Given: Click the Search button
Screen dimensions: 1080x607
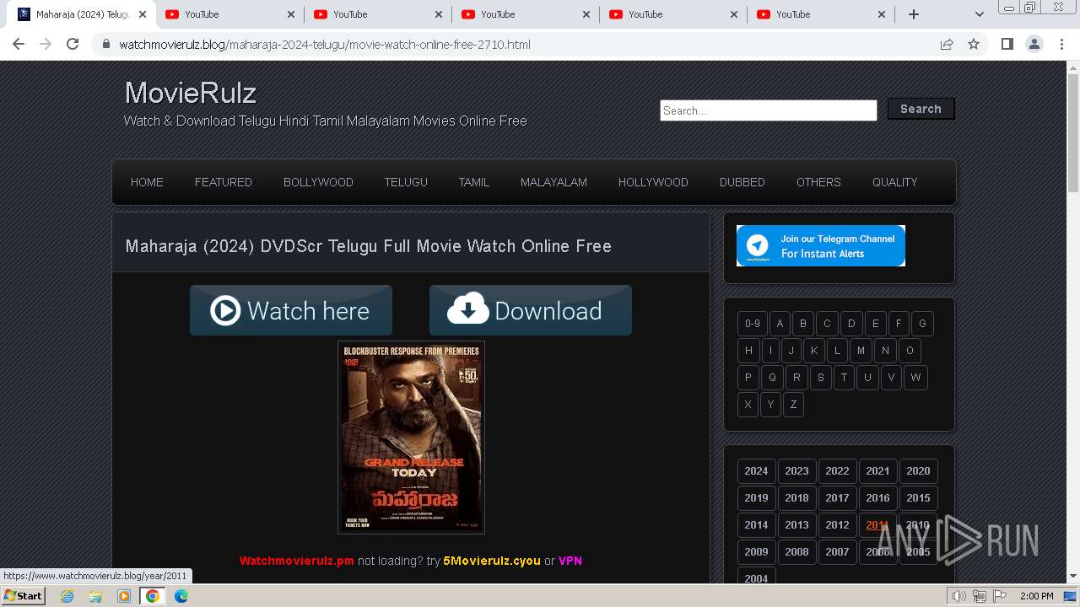Looking at the screenshot, I should click(921, 109).
